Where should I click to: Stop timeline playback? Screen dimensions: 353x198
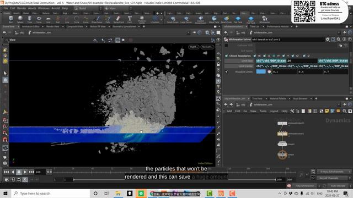coord(19,172)
